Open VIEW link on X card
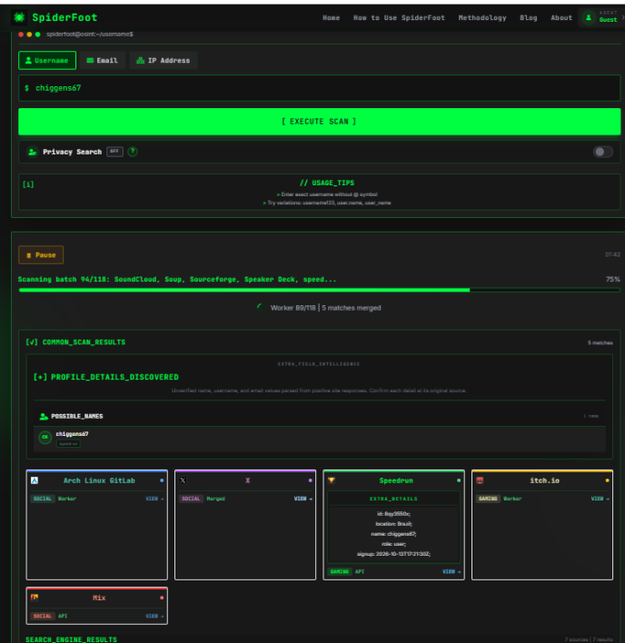625x643 pixels. [303, 499]
